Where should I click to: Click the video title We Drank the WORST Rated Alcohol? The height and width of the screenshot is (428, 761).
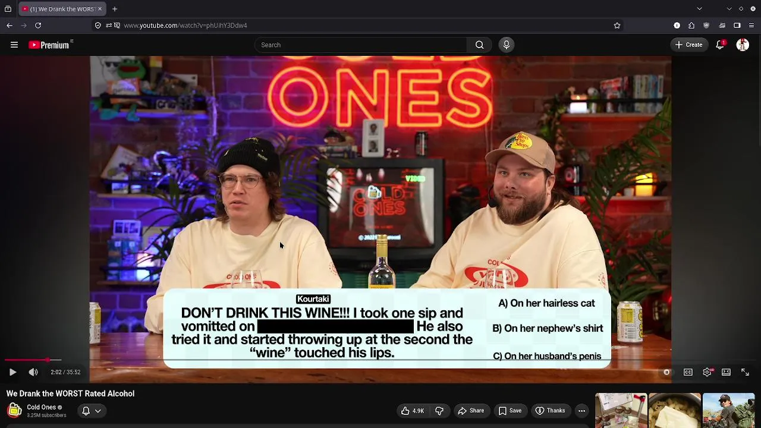pos(71,394)
